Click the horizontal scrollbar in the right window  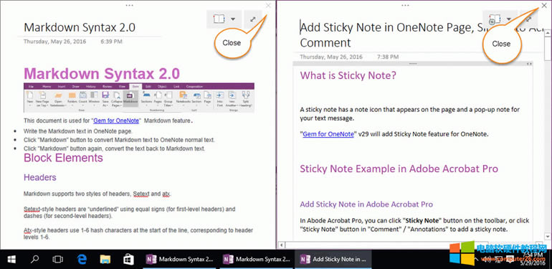click(411, 245)
